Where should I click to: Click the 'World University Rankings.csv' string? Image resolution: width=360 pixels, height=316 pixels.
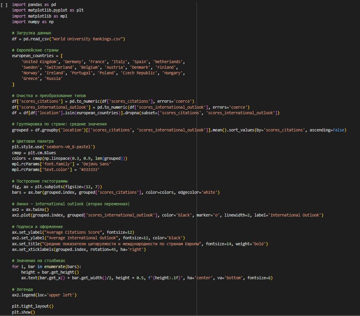[x=87, y=39]
